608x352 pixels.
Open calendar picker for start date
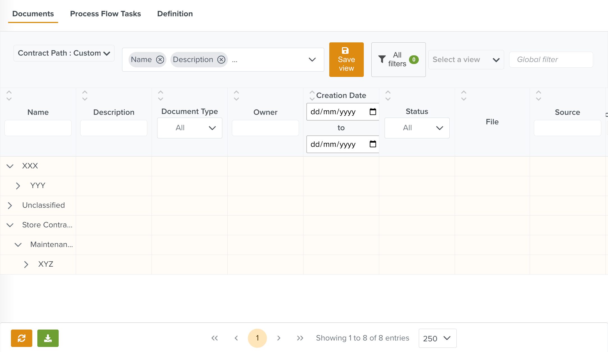(373, 112)
